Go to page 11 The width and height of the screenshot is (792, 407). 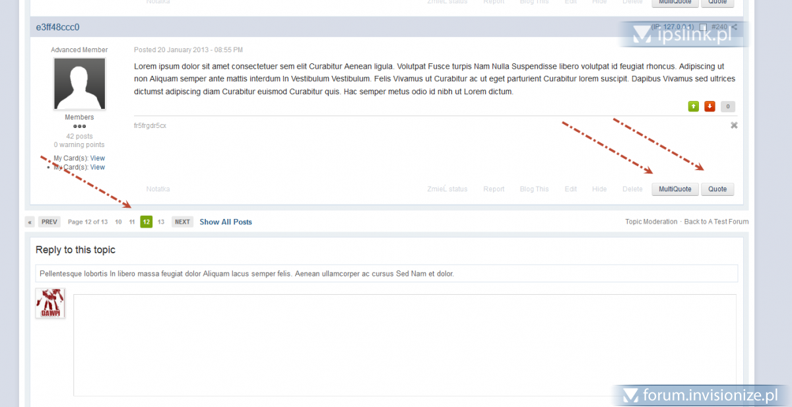coord(132,222)
